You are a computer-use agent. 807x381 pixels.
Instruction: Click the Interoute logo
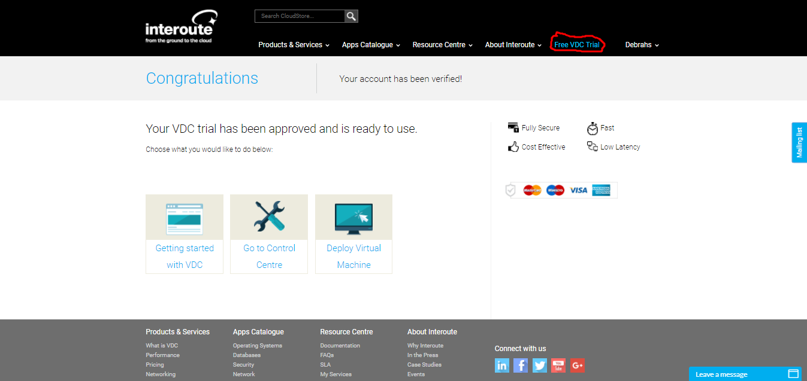click(181, 26)
